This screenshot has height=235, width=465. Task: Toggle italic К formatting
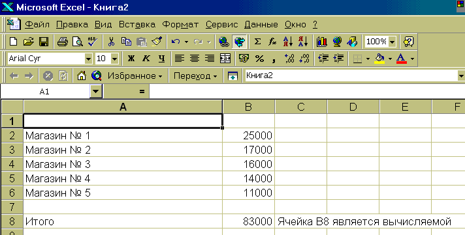[146, 59]
